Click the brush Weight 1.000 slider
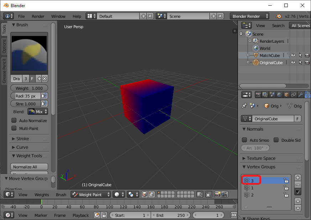 [x=29, y=88]
